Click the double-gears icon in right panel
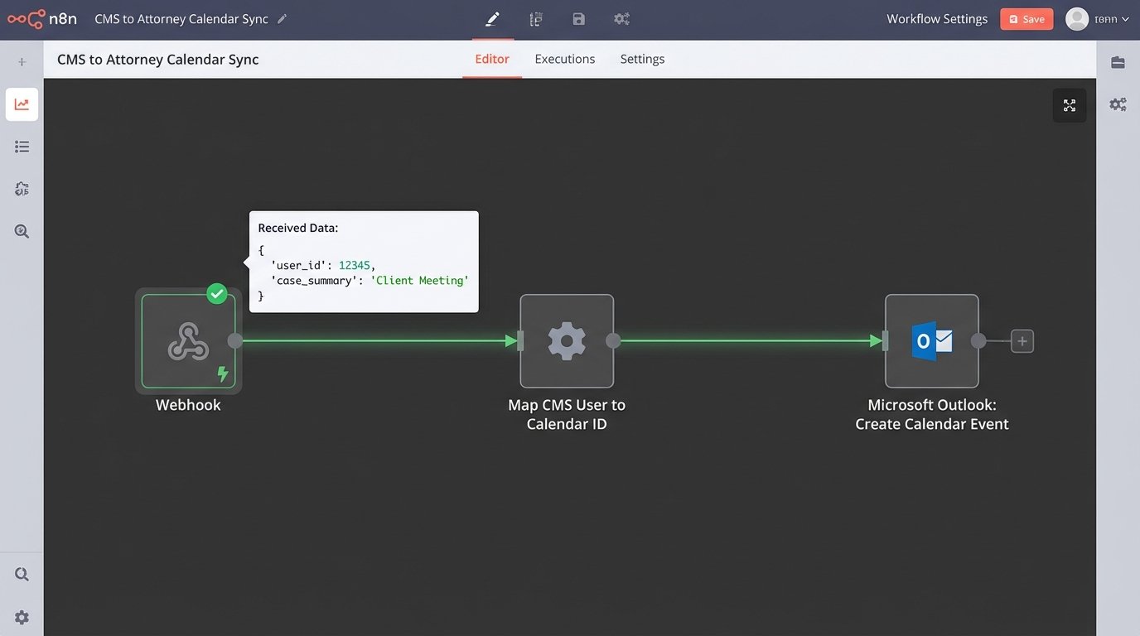 click(x=1118, y=104)
